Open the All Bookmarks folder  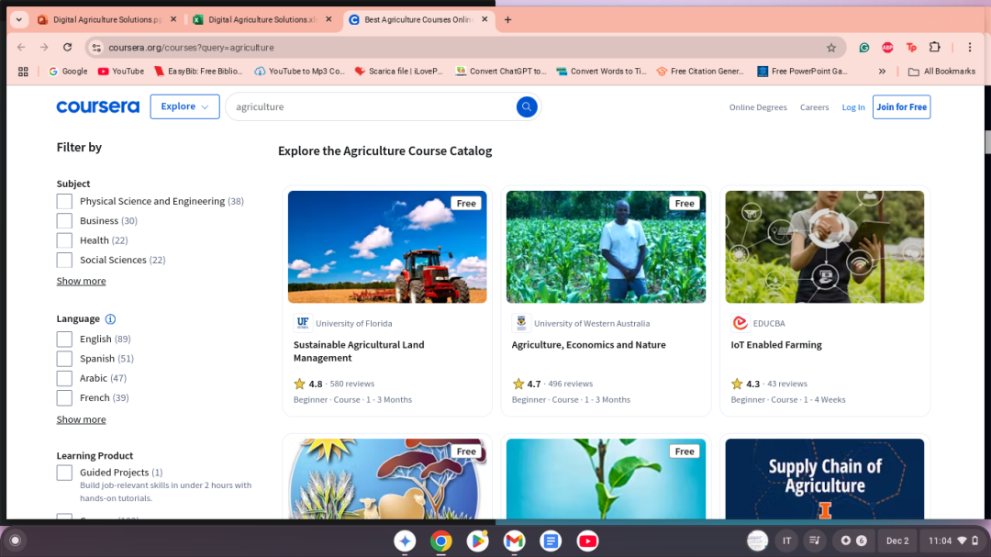point(941,72)
